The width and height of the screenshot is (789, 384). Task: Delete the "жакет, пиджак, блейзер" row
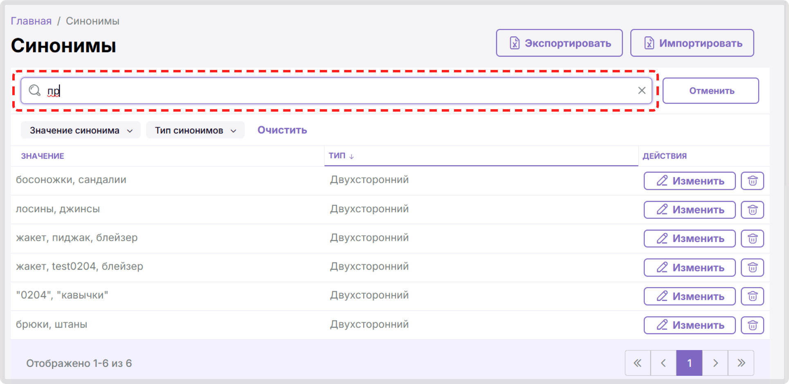click(x=752, y=238)
